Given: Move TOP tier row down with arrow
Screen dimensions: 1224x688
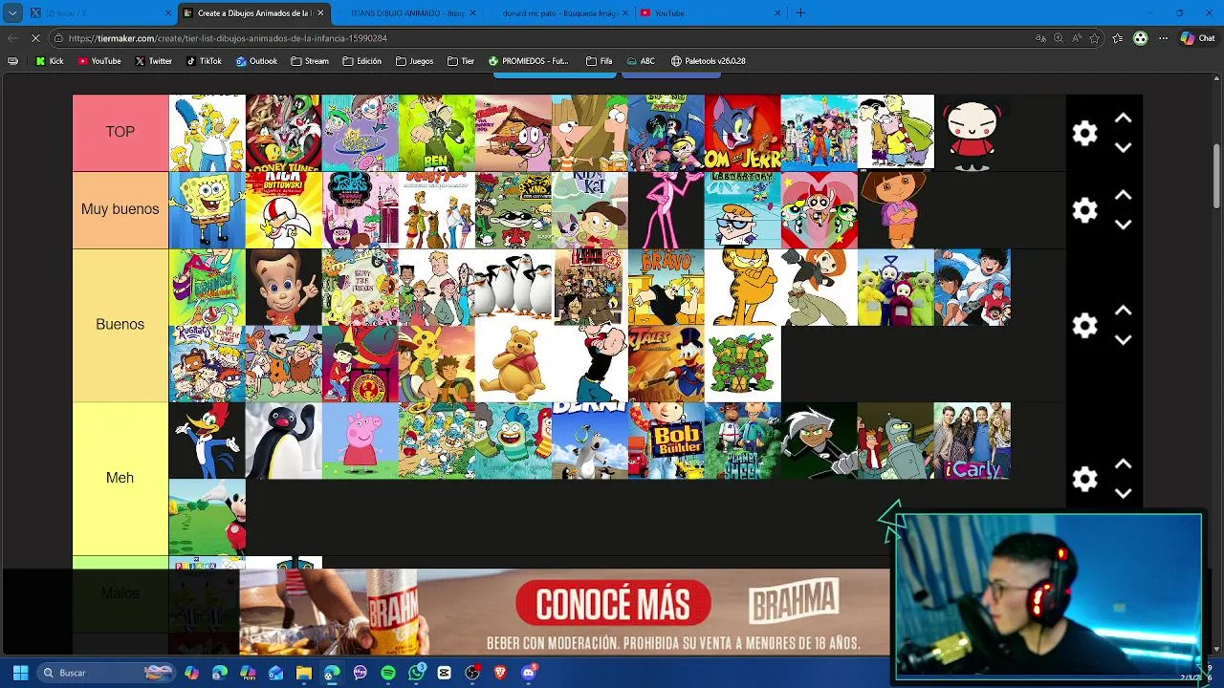Looking at the screenshot, I should point(1124,148).
